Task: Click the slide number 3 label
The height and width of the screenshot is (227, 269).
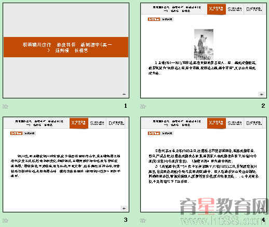Action: click(x=126, y=220)
